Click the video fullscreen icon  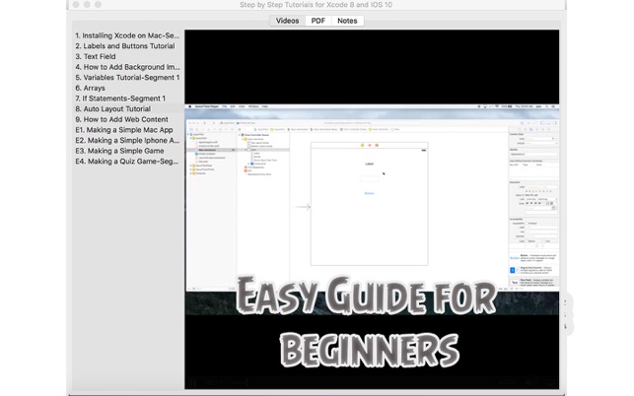551,382
